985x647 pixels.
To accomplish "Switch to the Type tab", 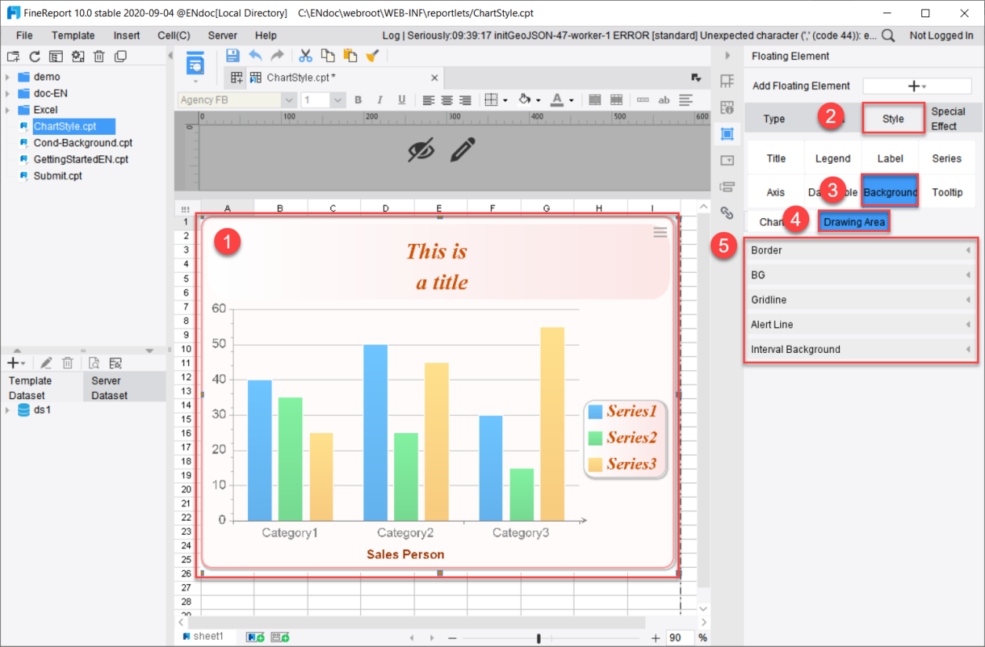I will pyautogui.click(x=774, y=119).
